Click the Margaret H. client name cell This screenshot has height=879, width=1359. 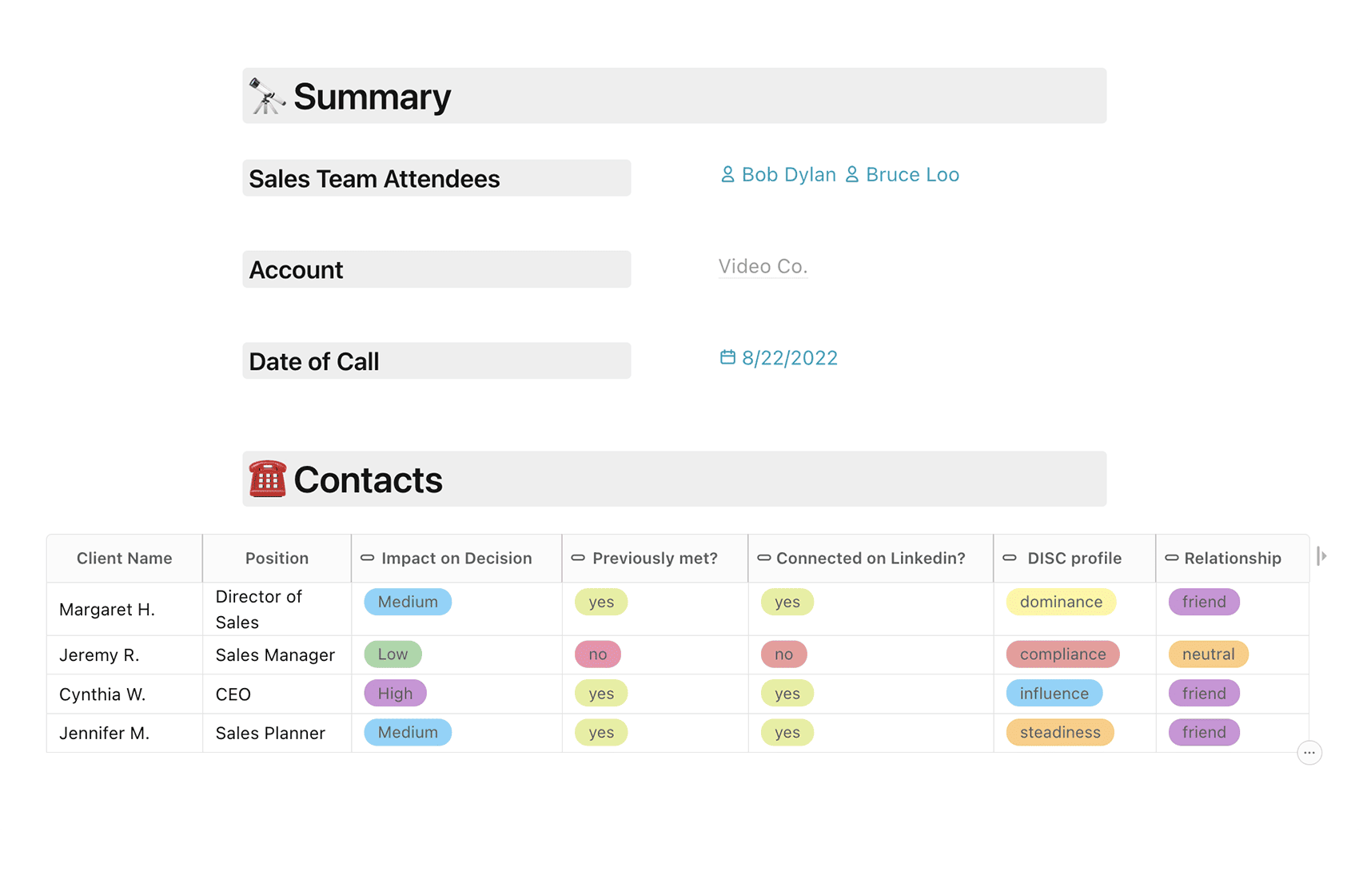click(x=125, y=610)
